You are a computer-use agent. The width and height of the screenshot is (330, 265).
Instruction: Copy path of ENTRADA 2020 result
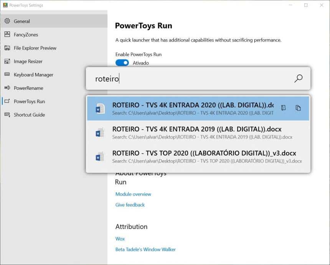tap(298, 108)
